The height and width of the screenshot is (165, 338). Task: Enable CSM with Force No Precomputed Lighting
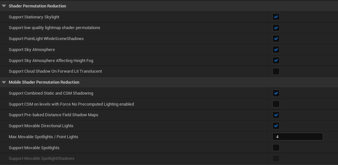276,104
